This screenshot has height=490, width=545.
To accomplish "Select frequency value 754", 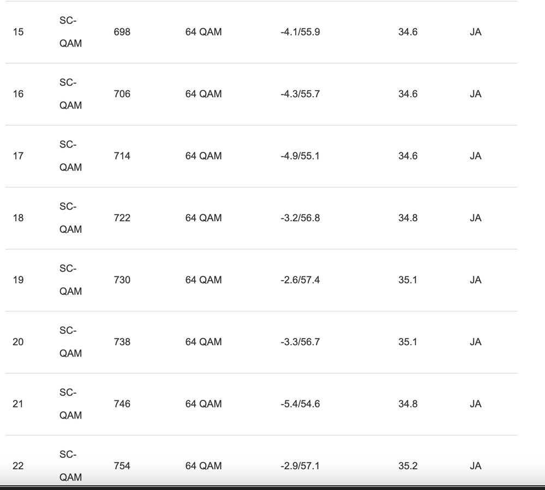I will (x=122, y=466).
